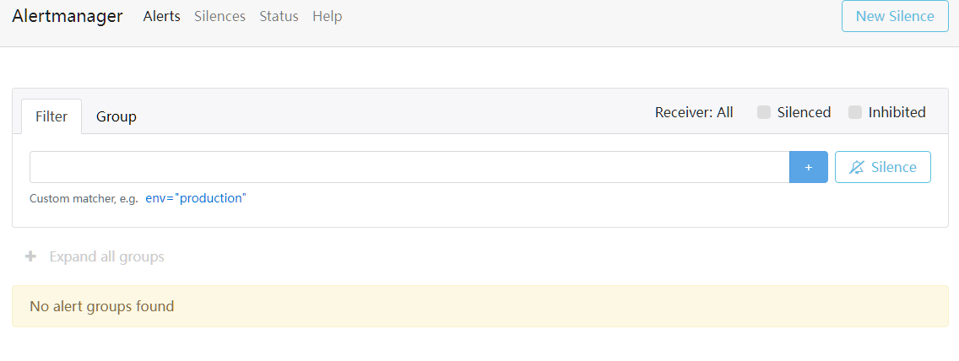Enable the Inhibited checkbox

pyautogui.click(x=855, y=112)
